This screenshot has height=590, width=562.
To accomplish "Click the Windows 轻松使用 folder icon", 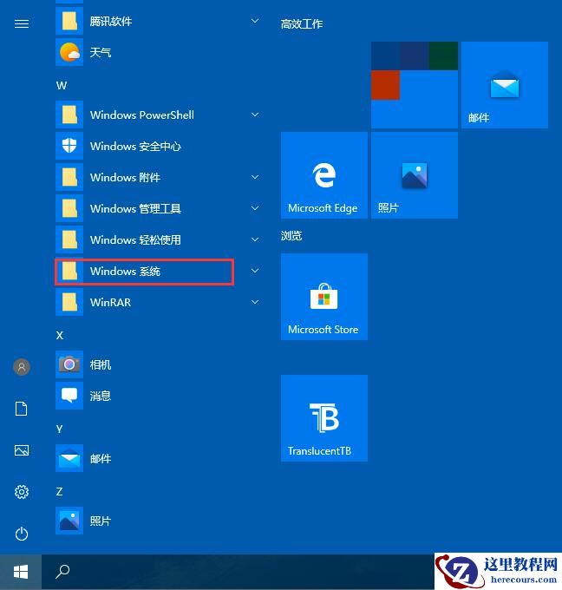I will 69,239.
